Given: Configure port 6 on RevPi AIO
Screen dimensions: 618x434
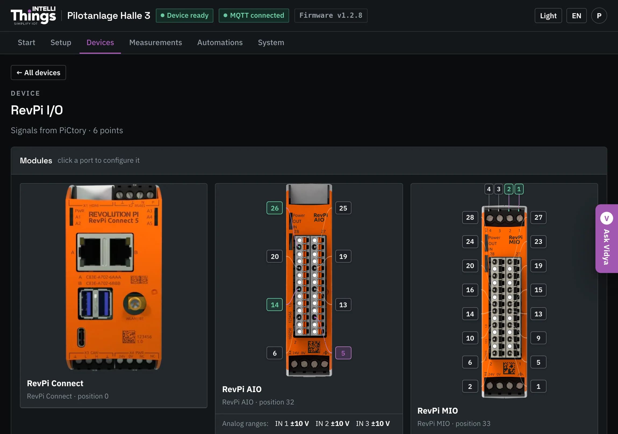Looking at the screenshot, I should [x=275, y=353].
